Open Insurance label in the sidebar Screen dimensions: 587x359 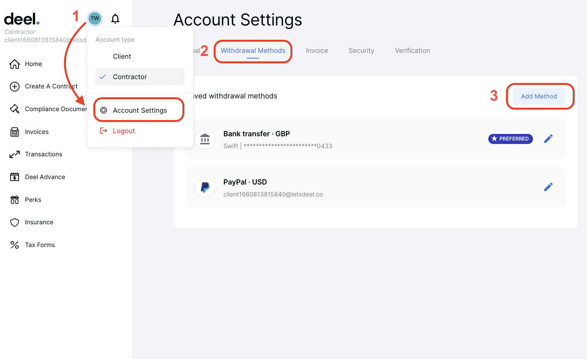(39, 222)
